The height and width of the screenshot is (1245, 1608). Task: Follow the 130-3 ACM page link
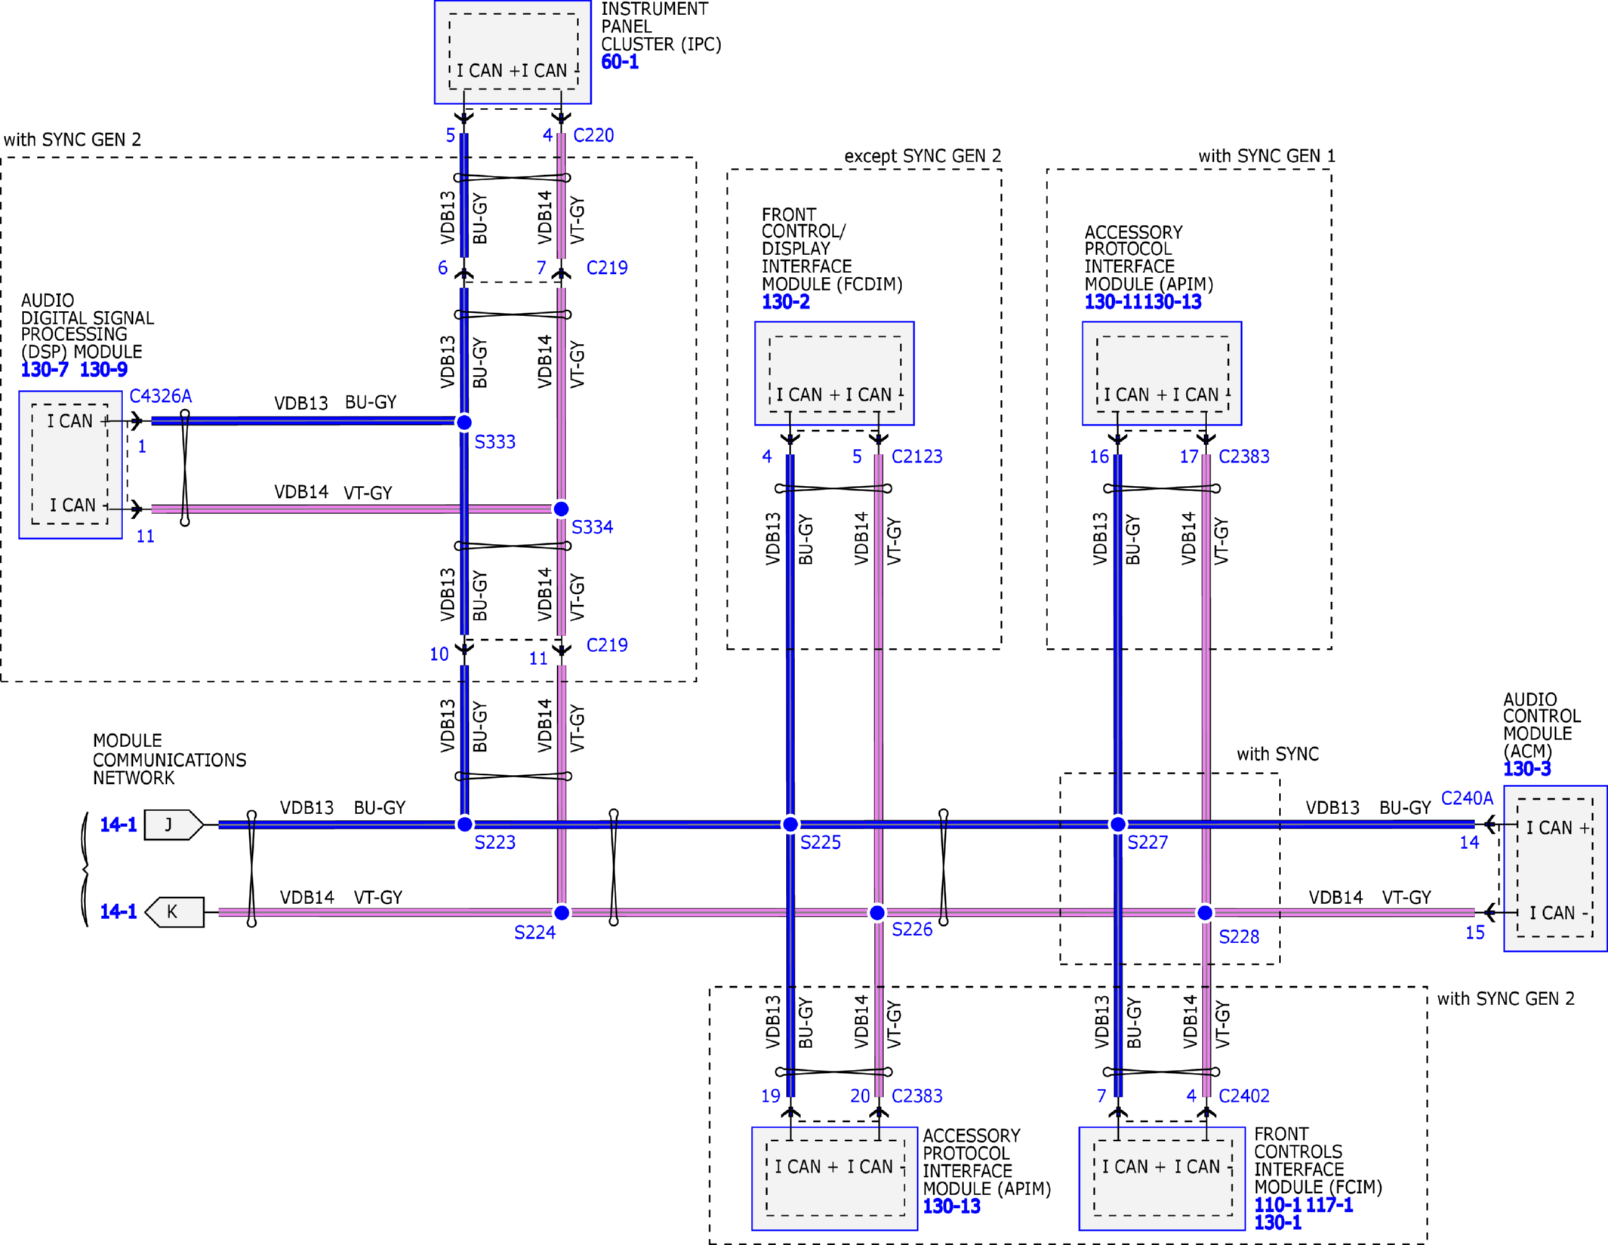[x=1526, y=769]
